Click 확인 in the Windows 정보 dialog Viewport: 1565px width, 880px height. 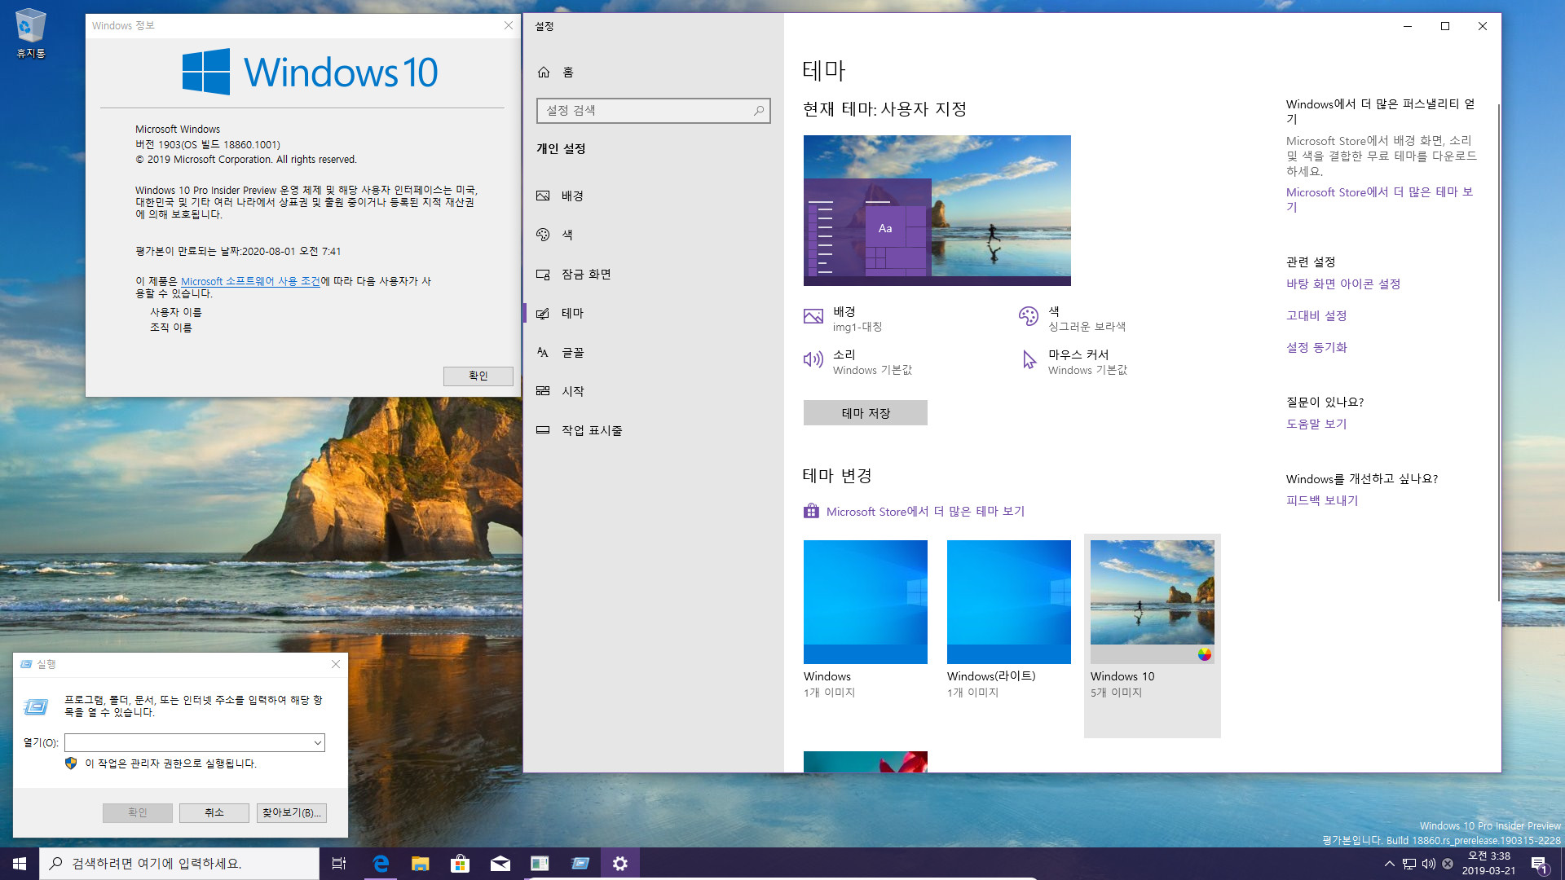(x=478, y=376)
